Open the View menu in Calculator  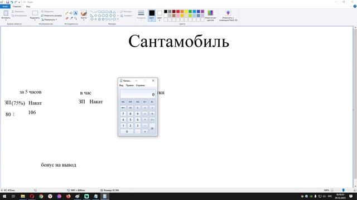(121, 86)
